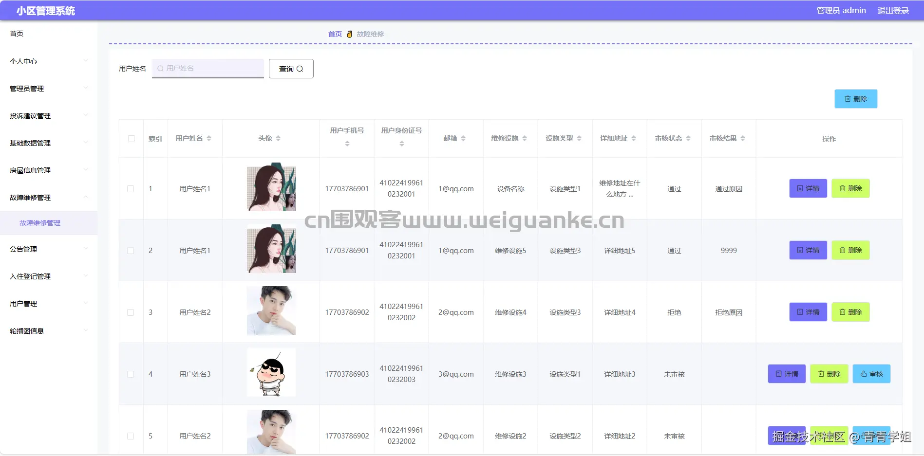Sort table by 用户姓名 column
The image size is (924, 456).
tap(209, 139)
